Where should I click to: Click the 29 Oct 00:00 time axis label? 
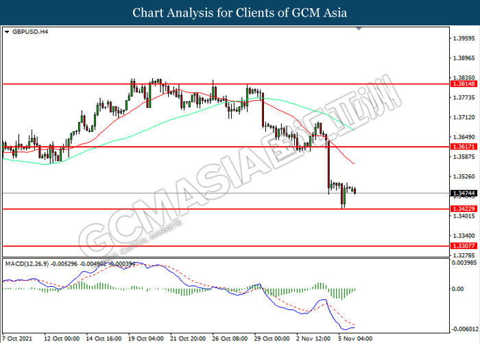tap(272, 339)
